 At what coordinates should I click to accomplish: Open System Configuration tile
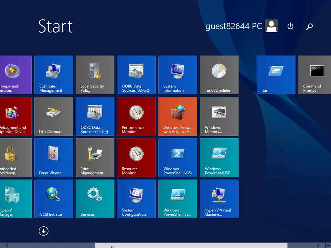click(x=136, y=199)
